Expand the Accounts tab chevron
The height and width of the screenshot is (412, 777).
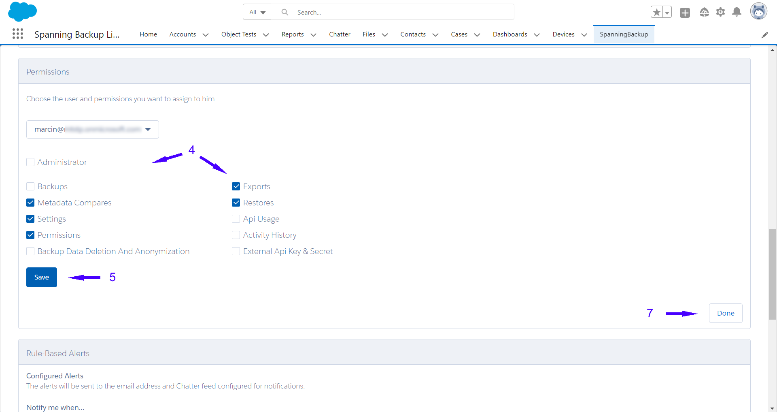pyautogui.click(x=206, y=35)
